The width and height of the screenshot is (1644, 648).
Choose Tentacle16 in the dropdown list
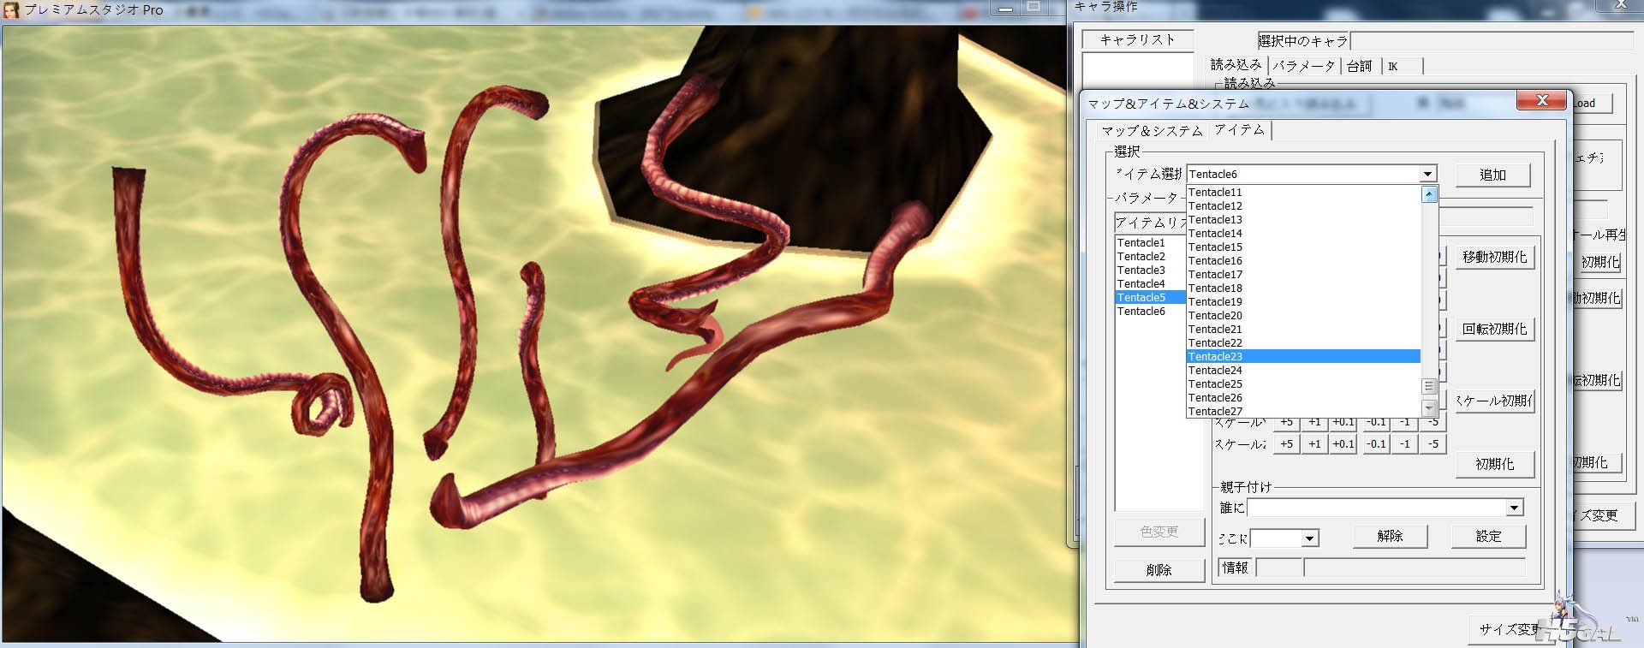click(x=1303, y=261)
